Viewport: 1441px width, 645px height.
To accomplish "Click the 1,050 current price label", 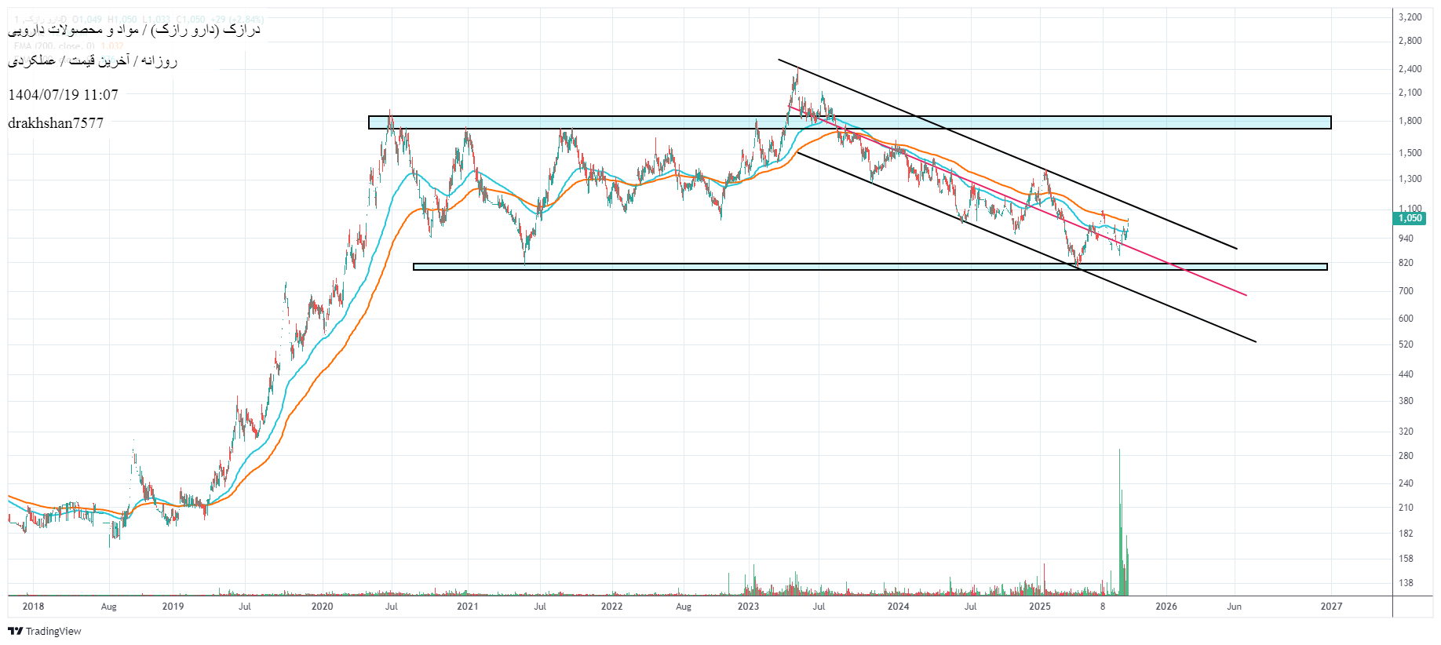I will 1410,218.
